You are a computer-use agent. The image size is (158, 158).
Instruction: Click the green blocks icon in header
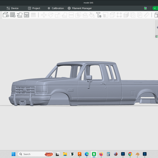(x=145, y=8)
